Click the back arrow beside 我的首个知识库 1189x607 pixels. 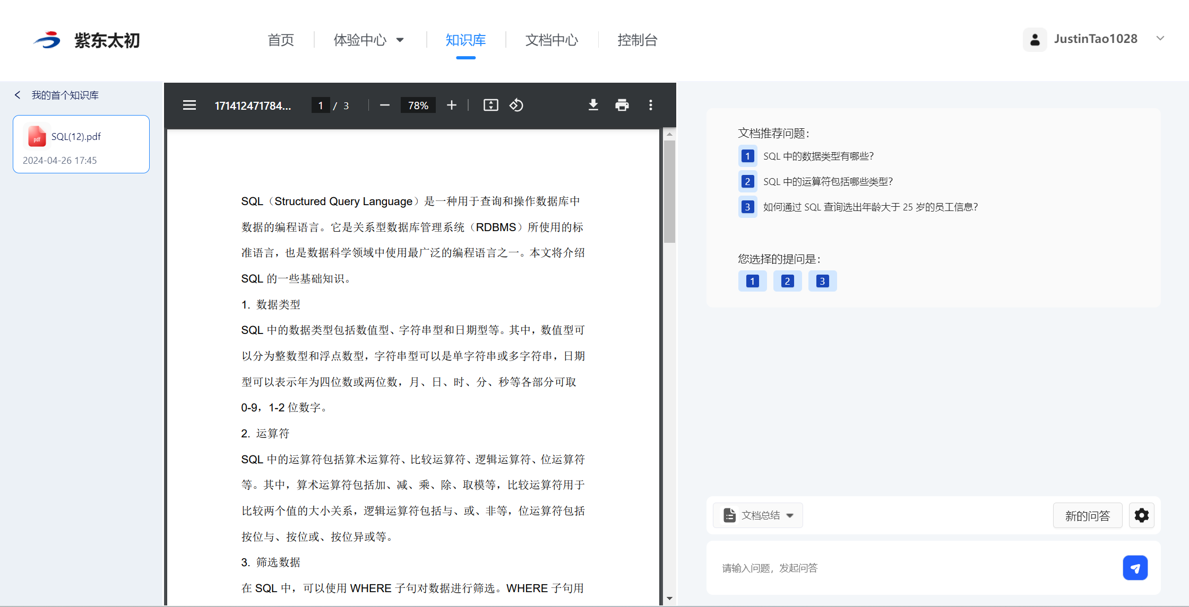coord(18,95)
